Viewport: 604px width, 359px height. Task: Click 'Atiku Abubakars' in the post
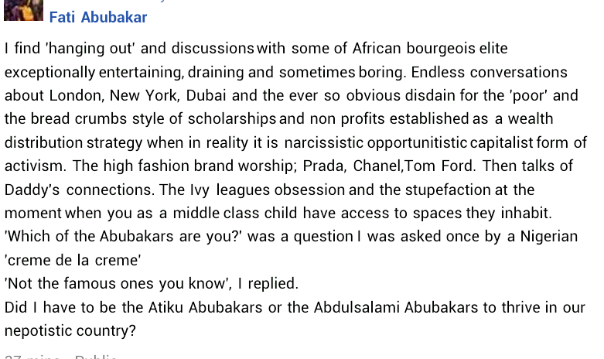click(205, 307)
